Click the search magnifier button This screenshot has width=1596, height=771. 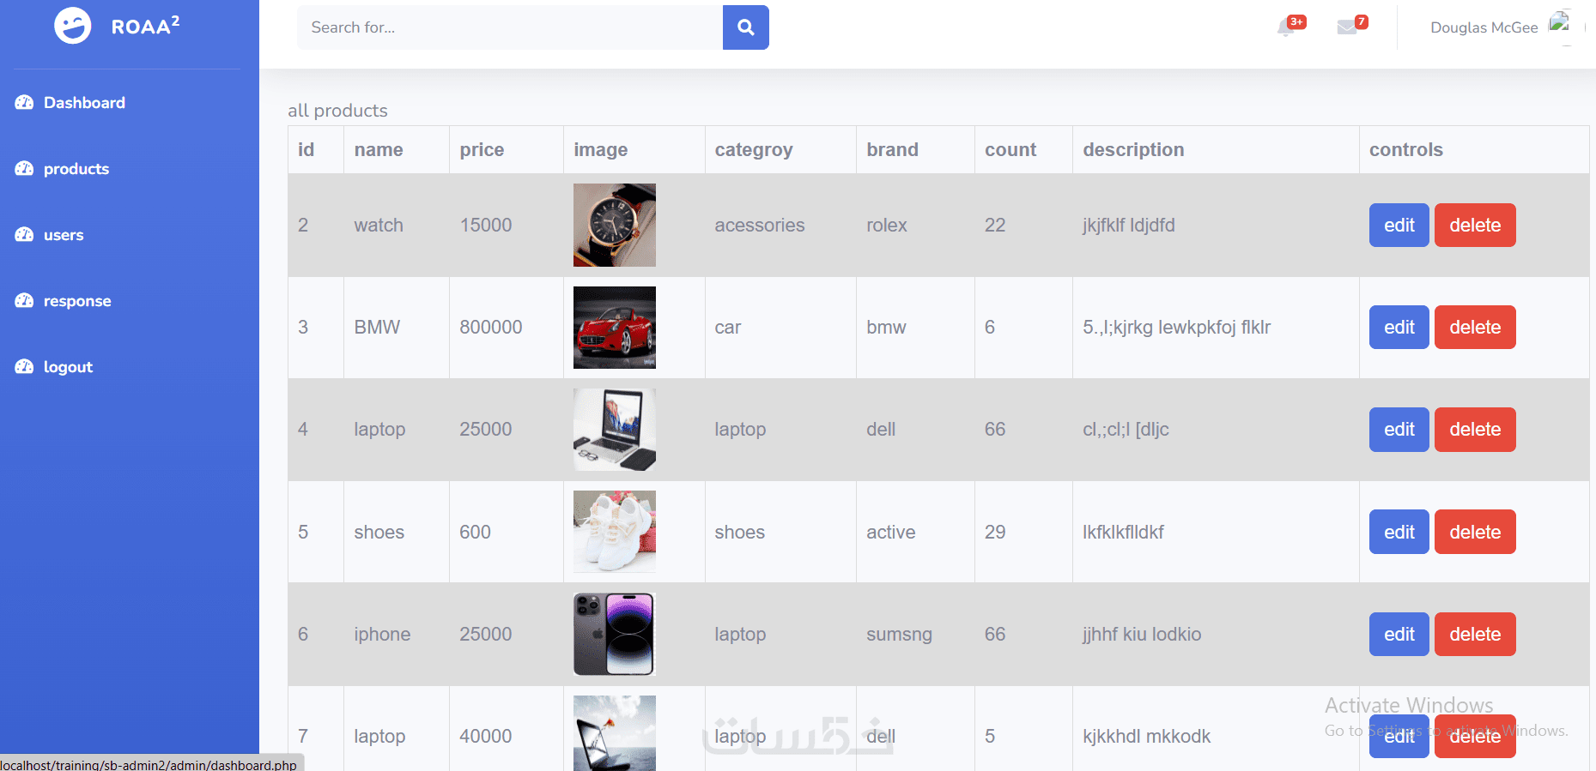[746, 27]
